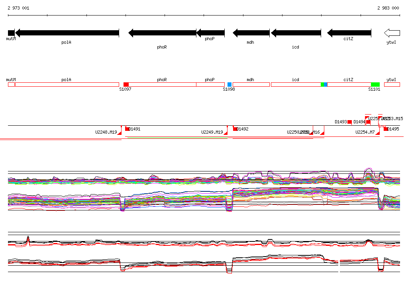
Task: Click the polA black gene arrow
Action: click(67, 33)
